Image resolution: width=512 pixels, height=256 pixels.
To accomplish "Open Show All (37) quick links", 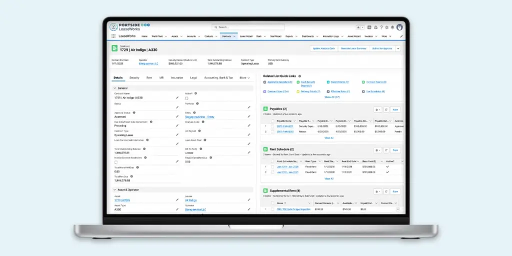I will point(332,97).
